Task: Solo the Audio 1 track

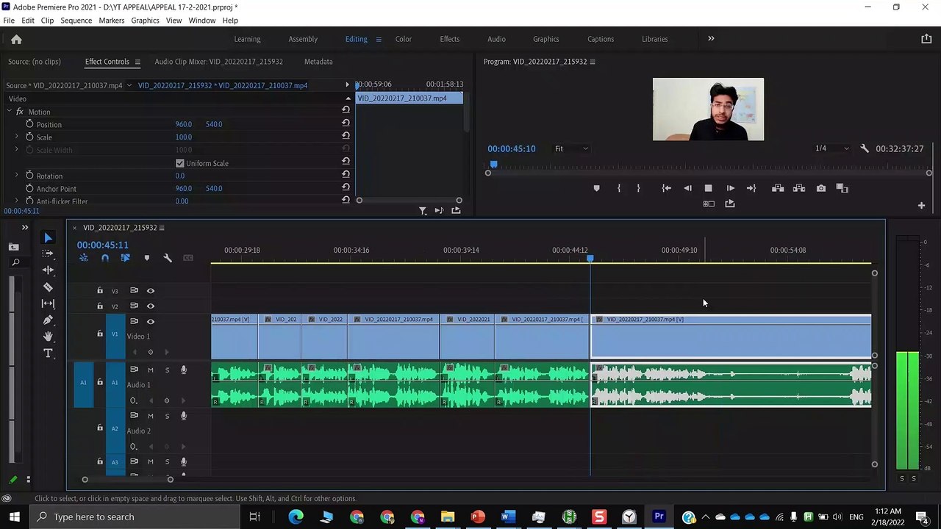Action: coord(167,370)
